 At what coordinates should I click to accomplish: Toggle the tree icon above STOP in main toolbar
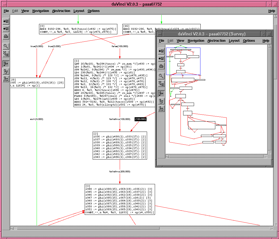coord(6,71)
